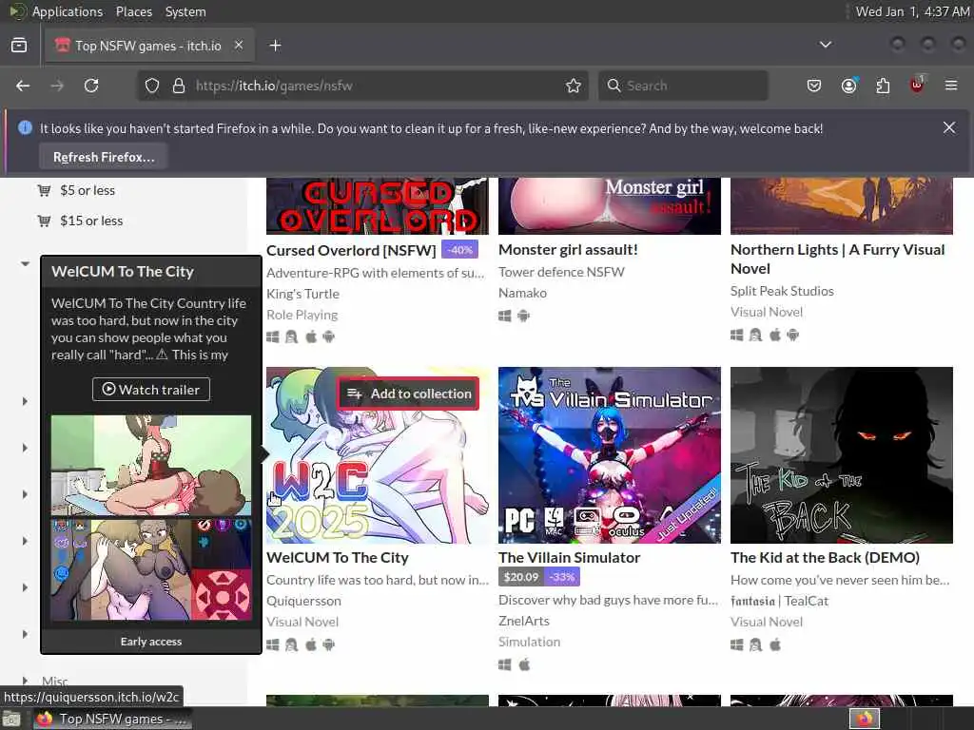The image size is (974, 730).
Task: Filter by $15 or less
Action: [x=91, y=221]
